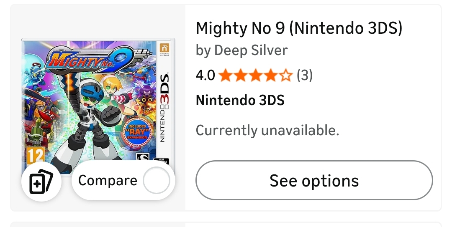Click the 4.0 rating score
Viewport: 452px width, 227px height.
[205, 76]
